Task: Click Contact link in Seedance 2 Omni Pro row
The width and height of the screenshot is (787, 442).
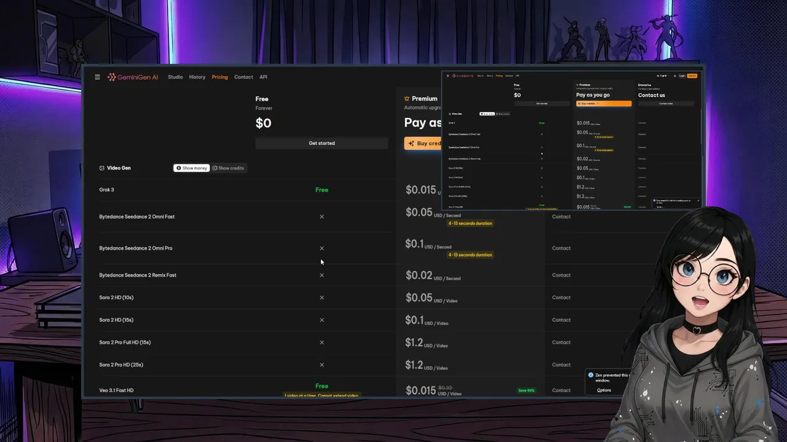Action: click(561, 248)
